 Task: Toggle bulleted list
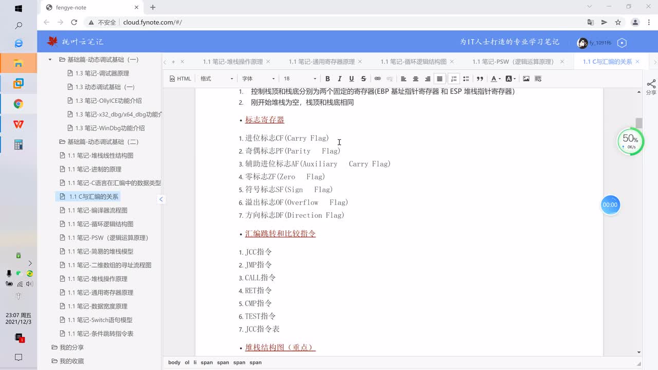(x=466, y=79)
